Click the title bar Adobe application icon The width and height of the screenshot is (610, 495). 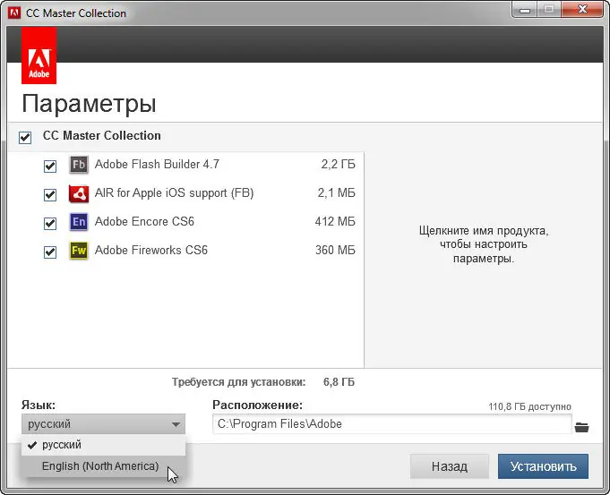[14, 13]
